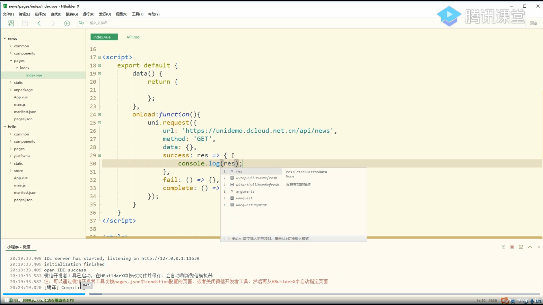Viewport: 543px width, 305px height.
Task: Select uRequest from the autocomplete list
Action: click(244, 198)
